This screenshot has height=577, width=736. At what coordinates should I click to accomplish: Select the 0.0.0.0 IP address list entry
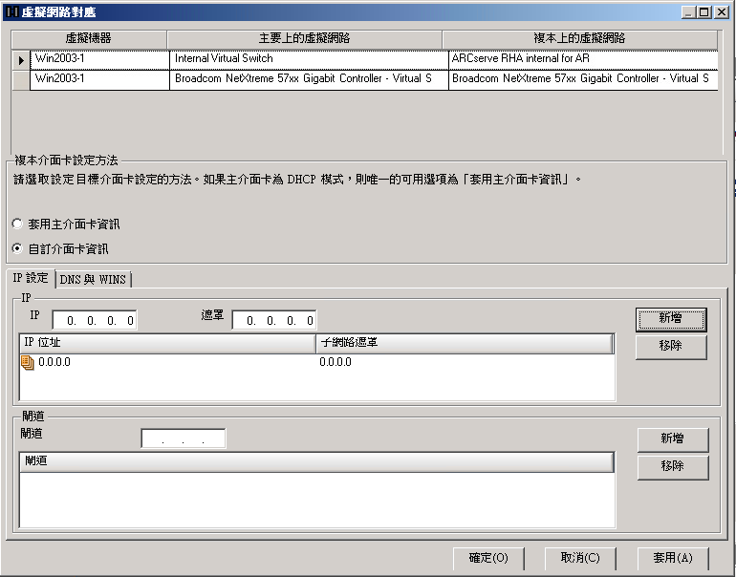click(x=54, y=362)
